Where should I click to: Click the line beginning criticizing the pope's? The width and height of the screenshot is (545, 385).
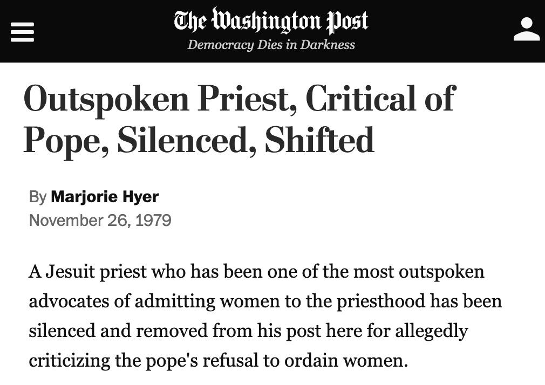(x=219, y=360)
